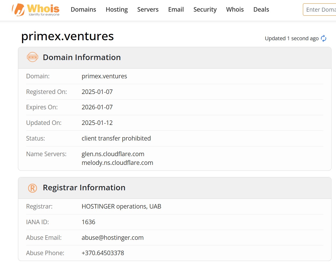The width and height of the screenshot is (336, 275).
Task: Focus the Enter Domain search field
Action: click(320, 10)
